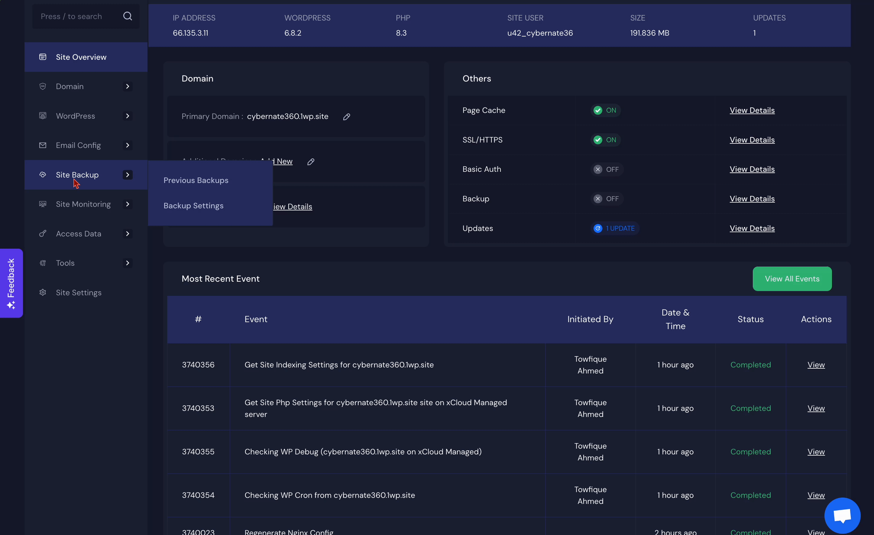Viewport: 874px width, 535px height.
Task: Select Backup Settings in the submenu
Action: 193,206
